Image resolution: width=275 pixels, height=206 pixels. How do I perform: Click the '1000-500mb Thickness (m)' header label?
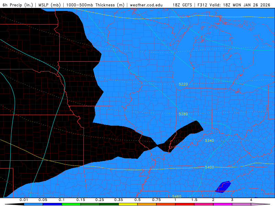tap(95, 5)
